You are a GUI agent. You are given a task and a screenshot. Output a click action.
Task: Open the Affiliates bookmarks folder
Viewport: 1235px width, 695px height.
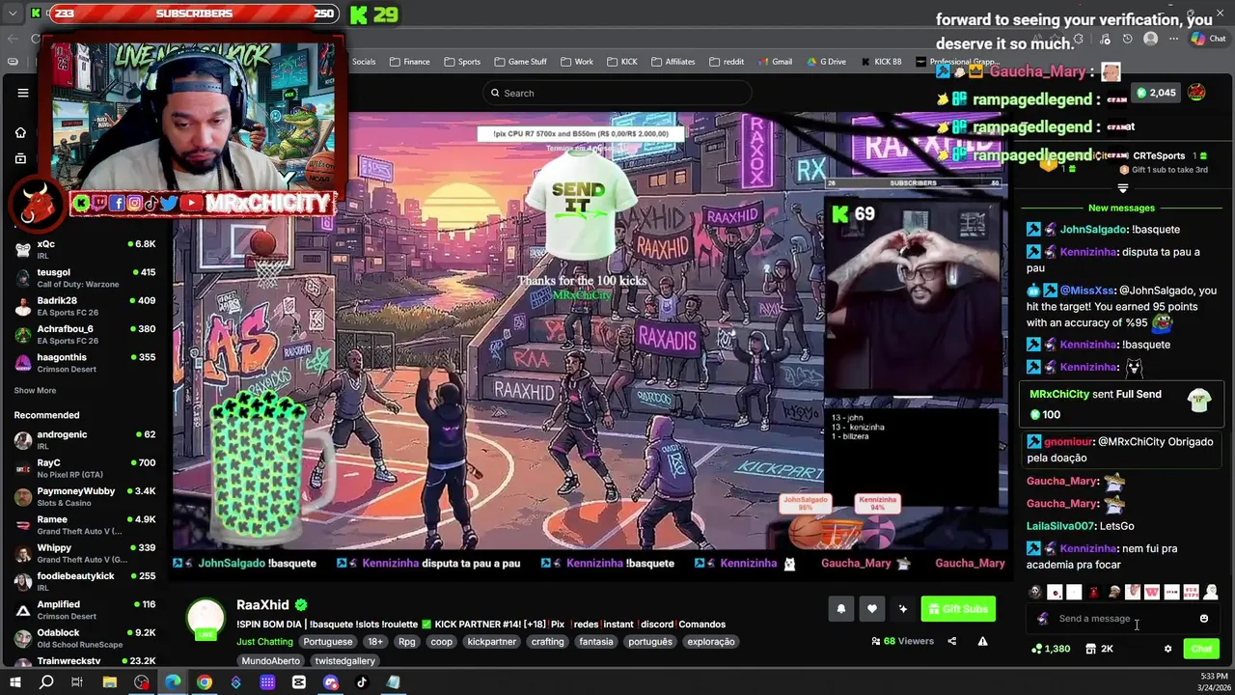tap(672, 62)
